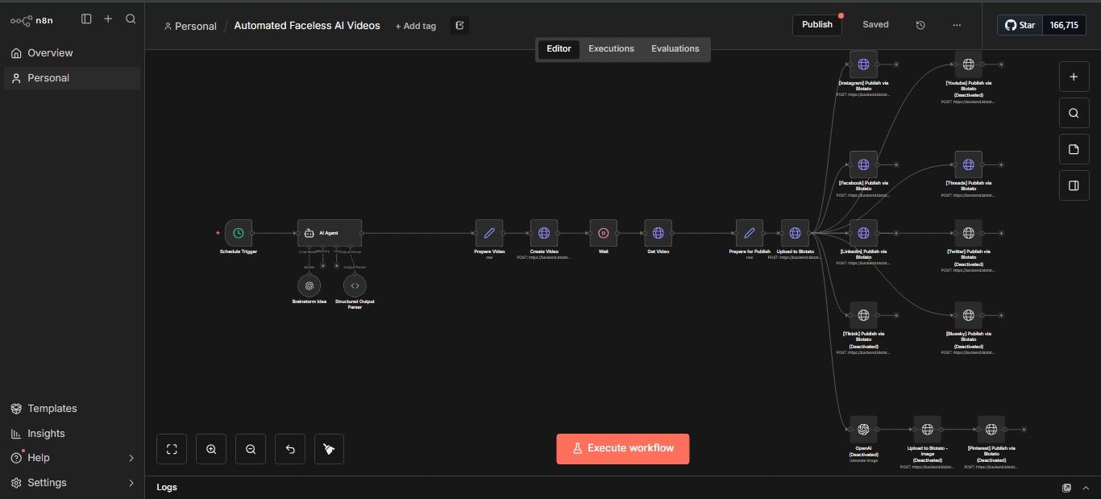1101x499 pixels.
Task: Open the deactivated OpenAI Generate Image node
Action: [x=863, y=430]
